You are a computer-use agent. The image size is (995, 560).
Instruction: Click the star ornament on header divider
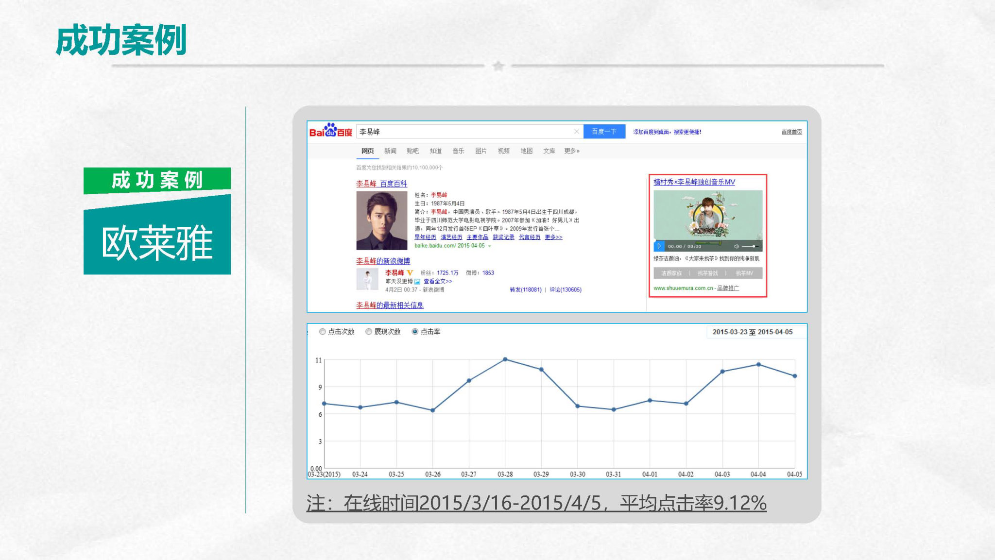498,66
